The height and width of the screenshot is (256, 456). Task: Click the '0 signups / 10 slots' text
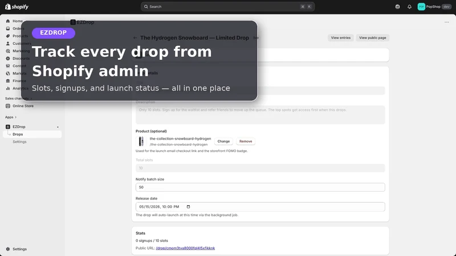(x=152, y=241)
